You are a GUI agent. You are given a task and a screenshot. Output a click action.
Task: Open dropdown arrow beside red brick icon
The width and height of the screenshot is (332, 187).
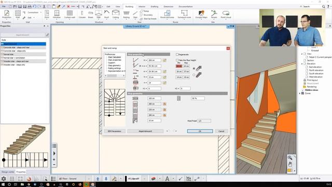click(160, 179)
